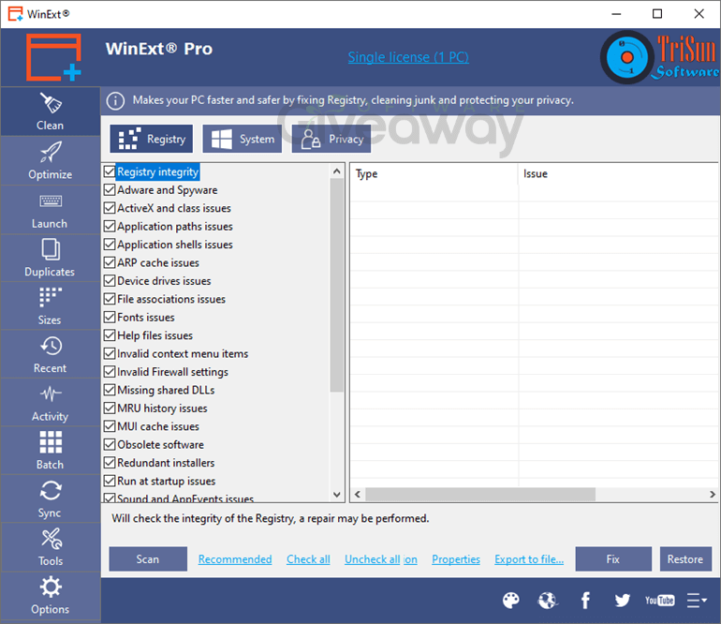Click the palette theme icon
The width and height of the screenshot is (721, 624).
tap(511, 600)
